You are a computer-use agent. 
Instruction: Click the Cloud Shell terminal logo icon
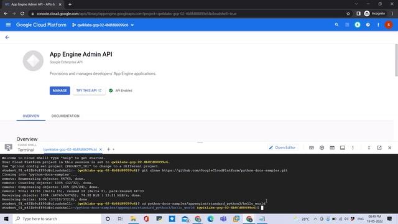8,147
